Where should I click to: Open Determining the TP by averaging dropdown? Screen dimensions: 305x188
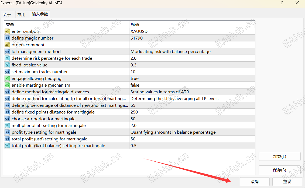[192, 98]
